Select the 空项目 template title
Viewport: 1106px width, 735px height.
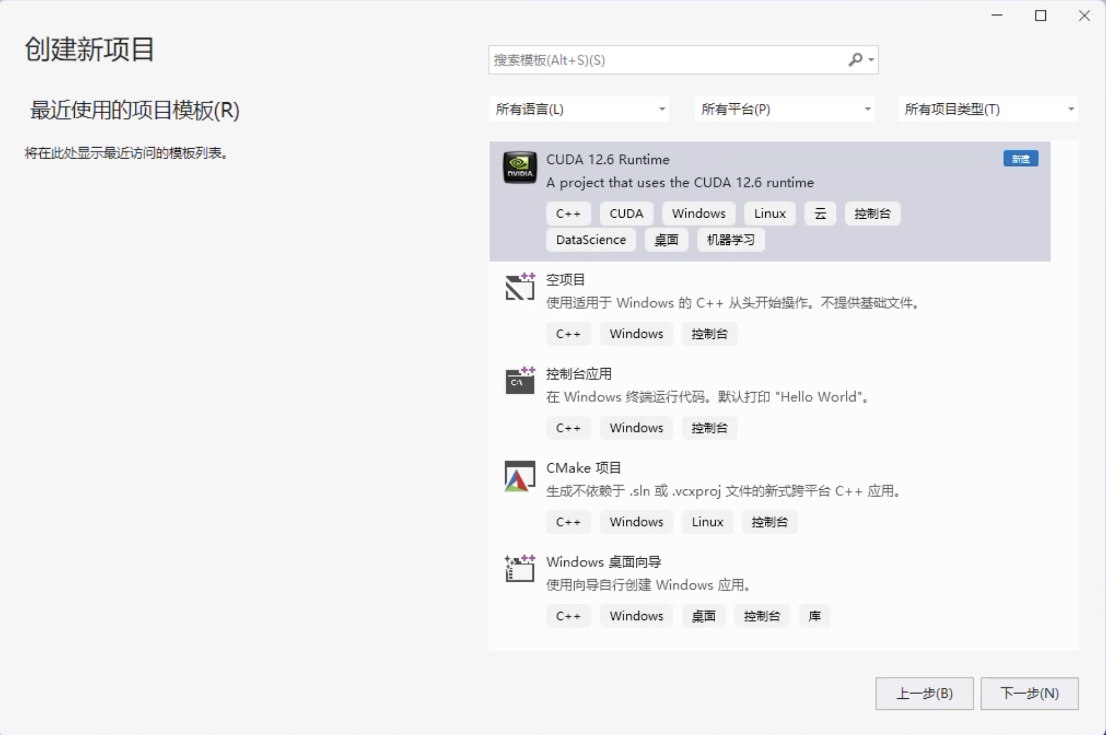565,279
